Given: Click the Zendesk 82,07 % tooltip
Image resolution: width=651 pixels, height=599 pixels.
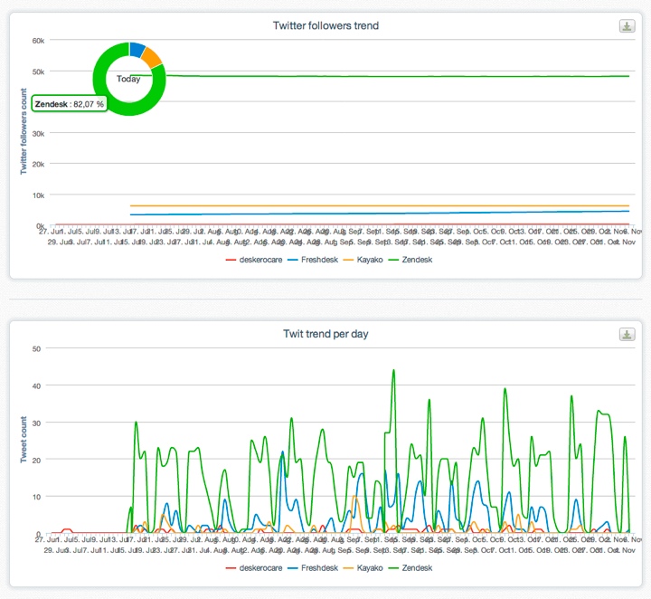Looking at the screenshot, I should click(70, 104).
